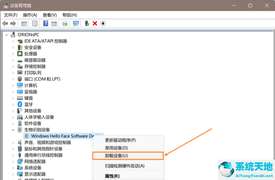The height and width of the screenshot is (180, 275).
Task: Click the Back arrow toolbar icon
Action: [5, 24]
